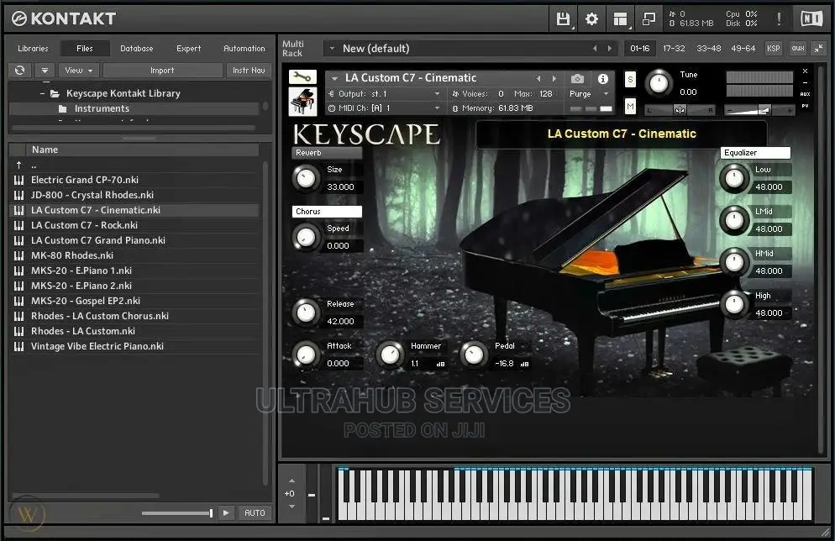The width and height of the screenshot is (835, 541).
Task: Click the instrument pan slider
Action: point(680,110)
